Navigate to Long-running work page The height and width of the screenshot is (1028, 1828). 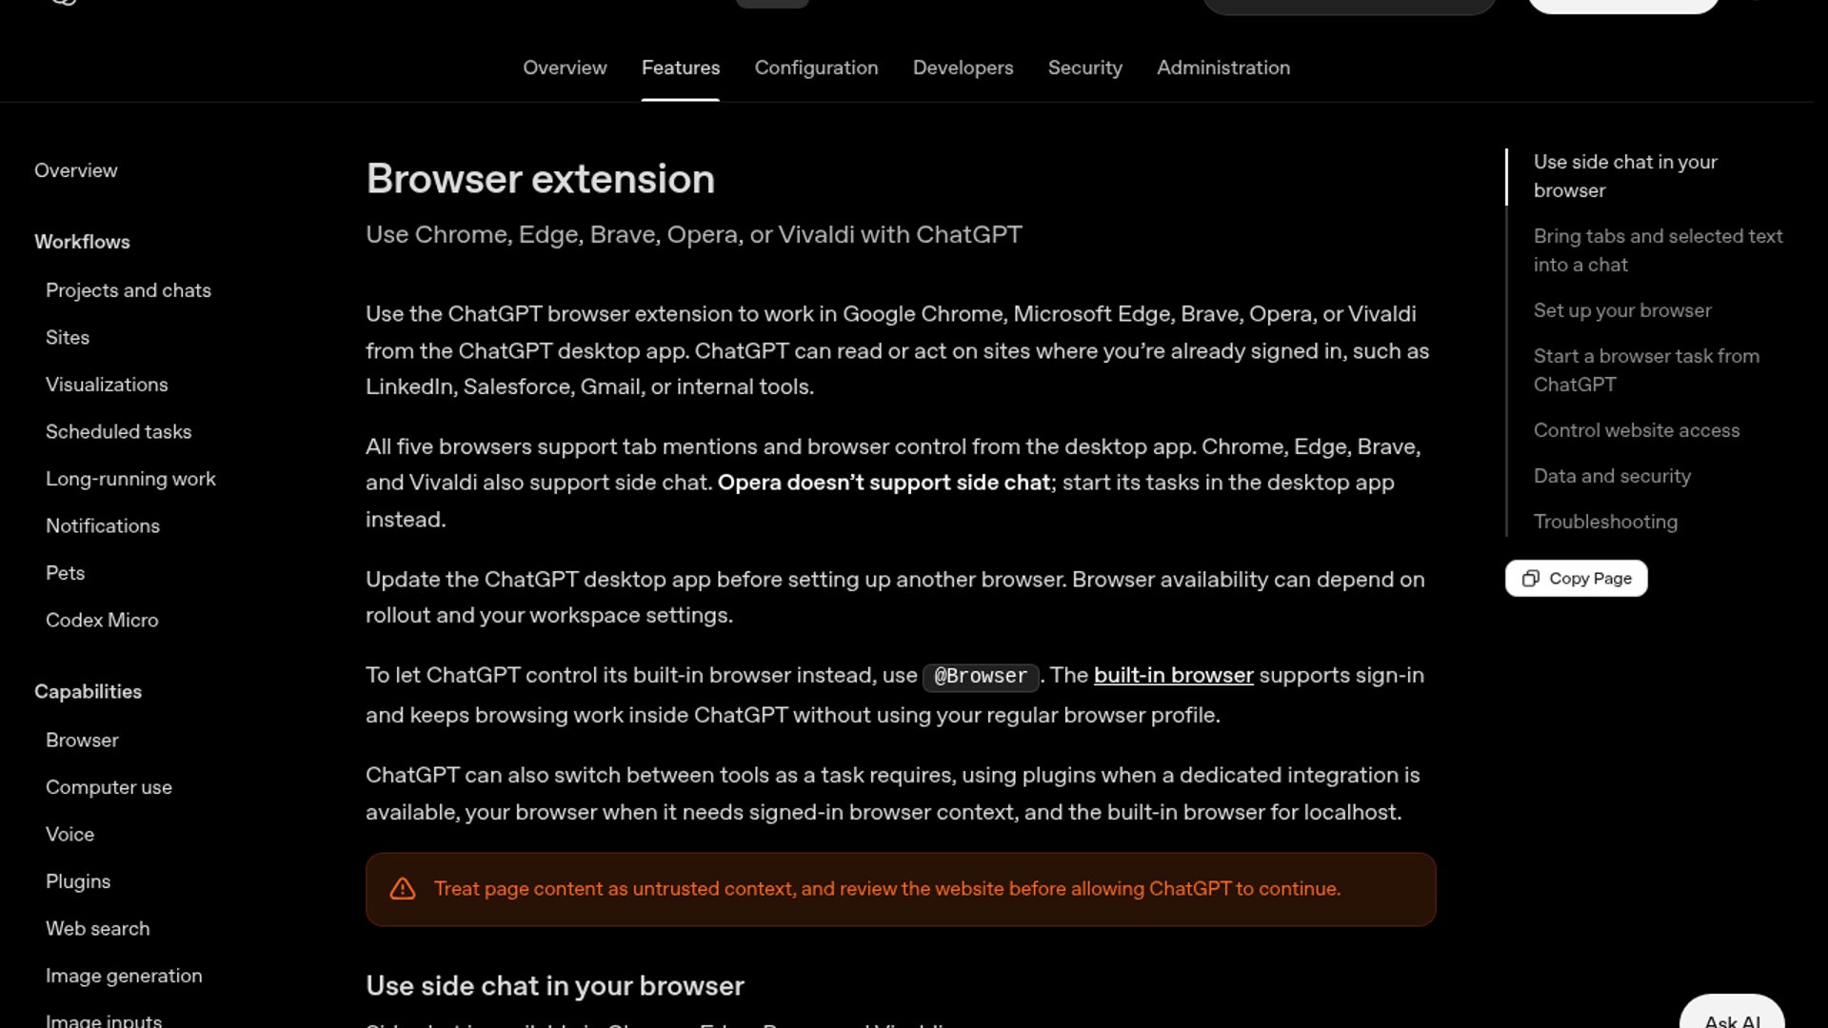click(130, 479)
